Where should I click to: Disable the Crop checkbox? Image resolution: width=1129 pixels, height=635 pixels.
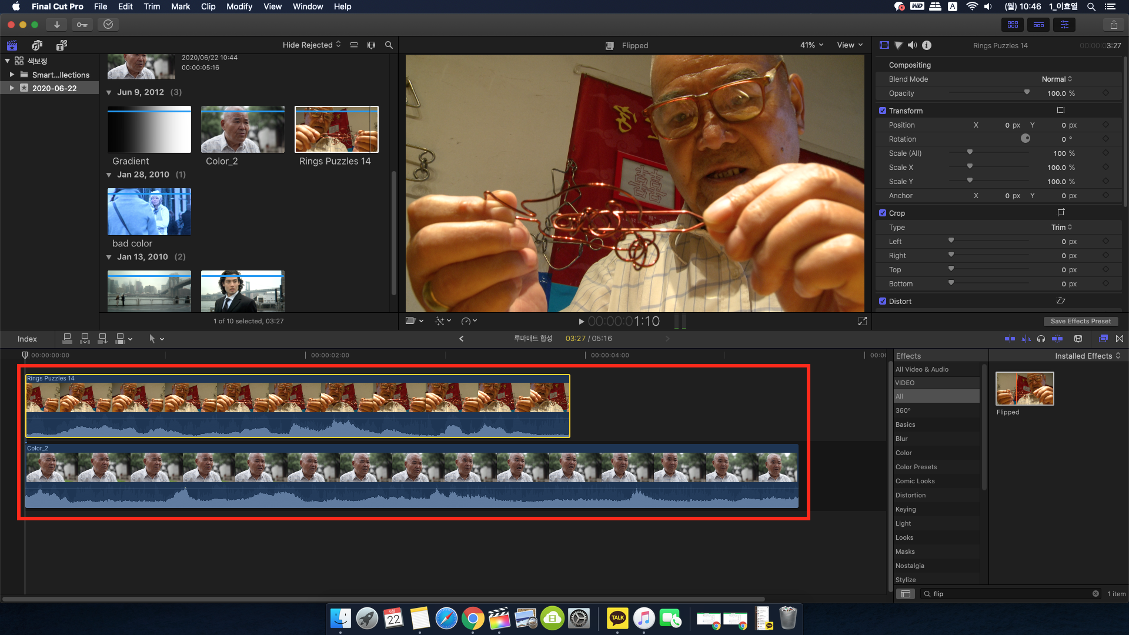click(883, 213)
